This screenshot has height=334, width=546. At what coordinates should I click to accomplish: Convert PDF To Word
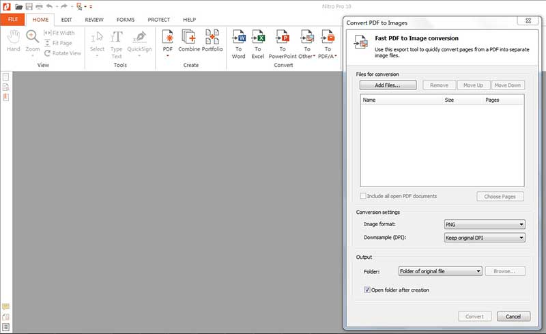[238, 44]
